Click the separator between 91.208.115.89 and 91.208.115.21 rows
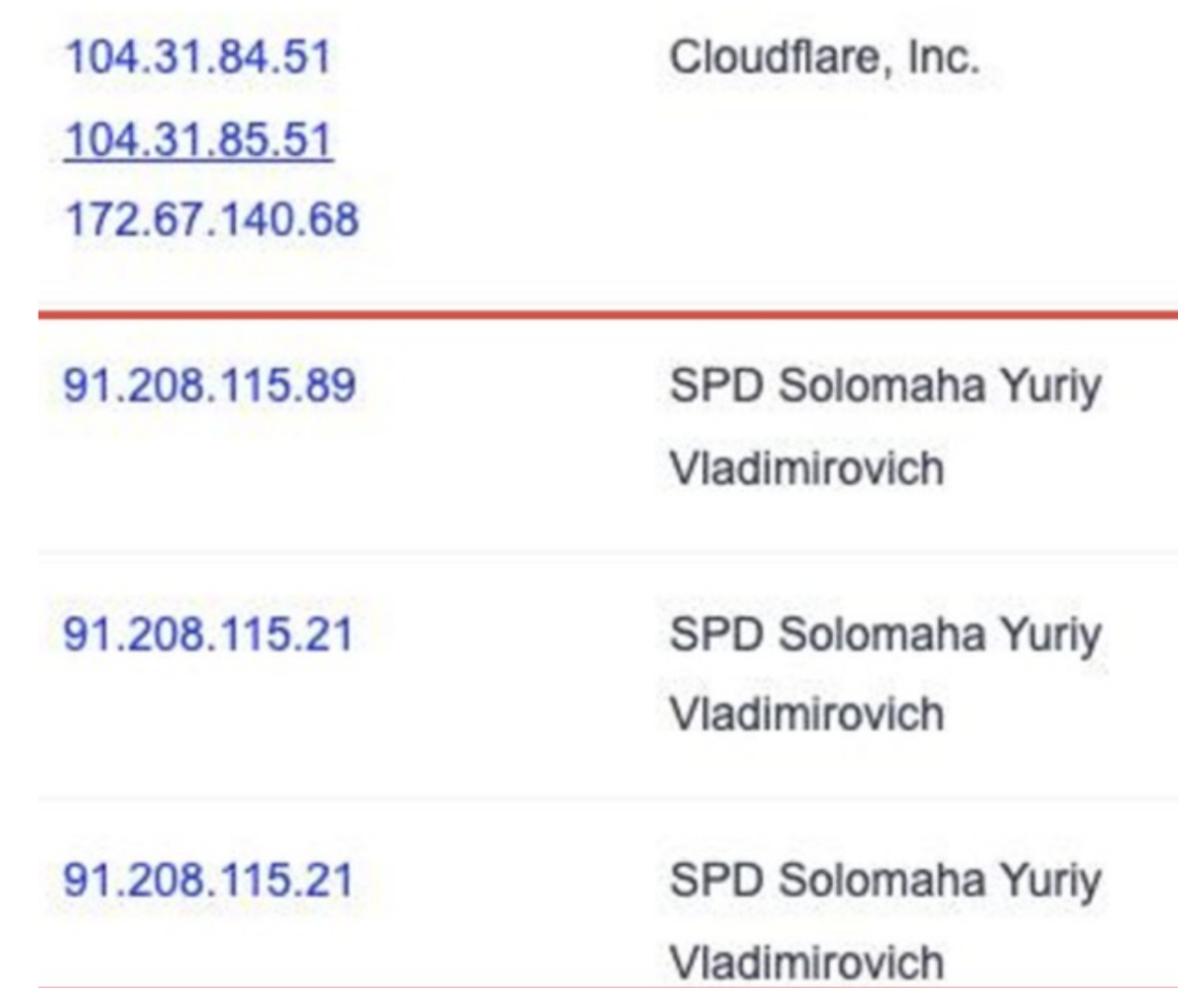The image size is (1178, 988). [x=607, y=551]
